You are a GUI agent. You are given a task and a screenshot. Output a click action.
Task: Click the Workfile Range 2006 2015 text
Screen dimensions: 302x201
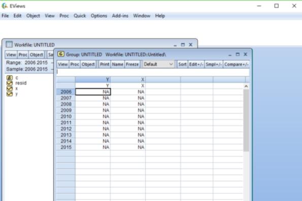point(27,63)
